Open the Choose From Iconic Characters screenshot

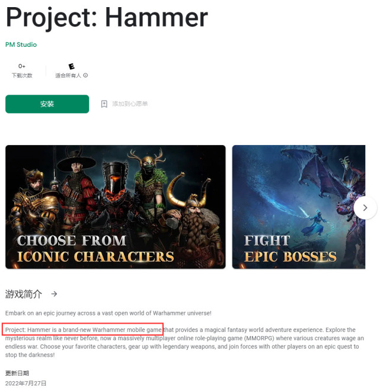coord(116,207)
